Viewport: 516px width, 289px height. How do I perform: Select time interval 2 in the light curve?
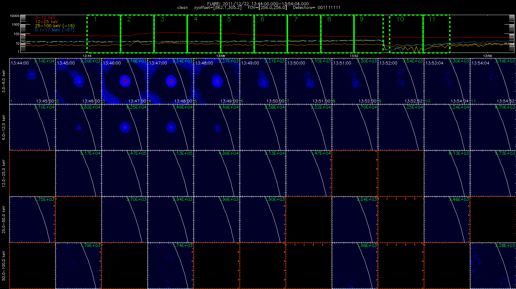pos(137,34)
